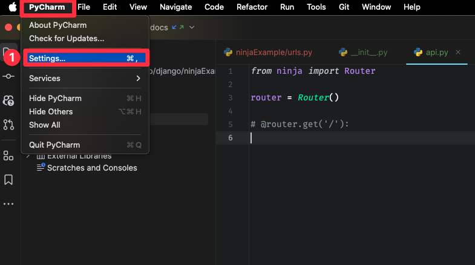The image size is (475, 265).
Task: Select Show All menu entry
Action: pos(85,125)
